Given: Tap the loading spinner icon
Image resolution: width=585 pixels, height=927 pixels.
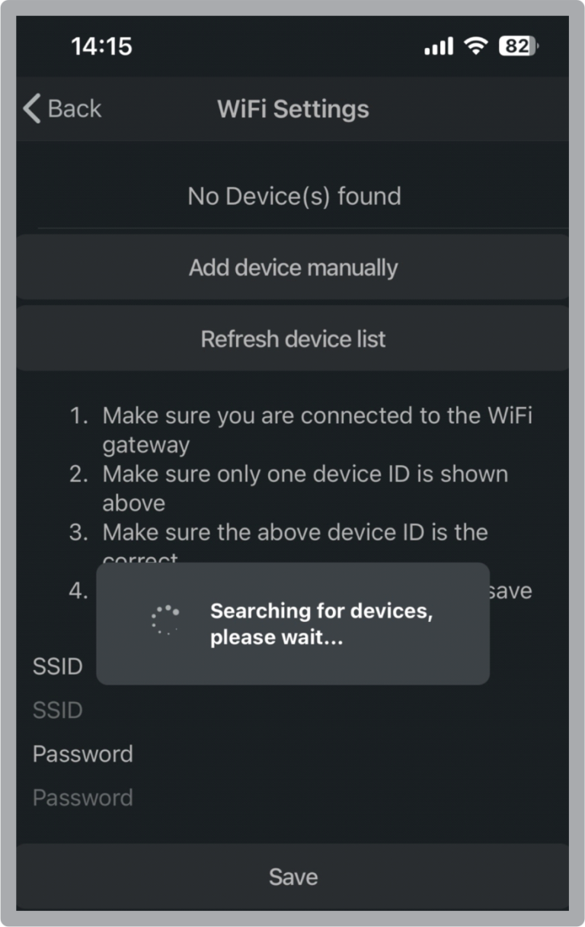Looking at the screenshot, I should pyautogui.click(x=165, y=621).
